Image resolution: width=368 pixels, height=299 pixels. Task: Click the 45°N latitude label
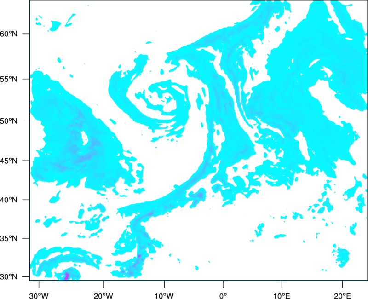[x=9, y=161]
